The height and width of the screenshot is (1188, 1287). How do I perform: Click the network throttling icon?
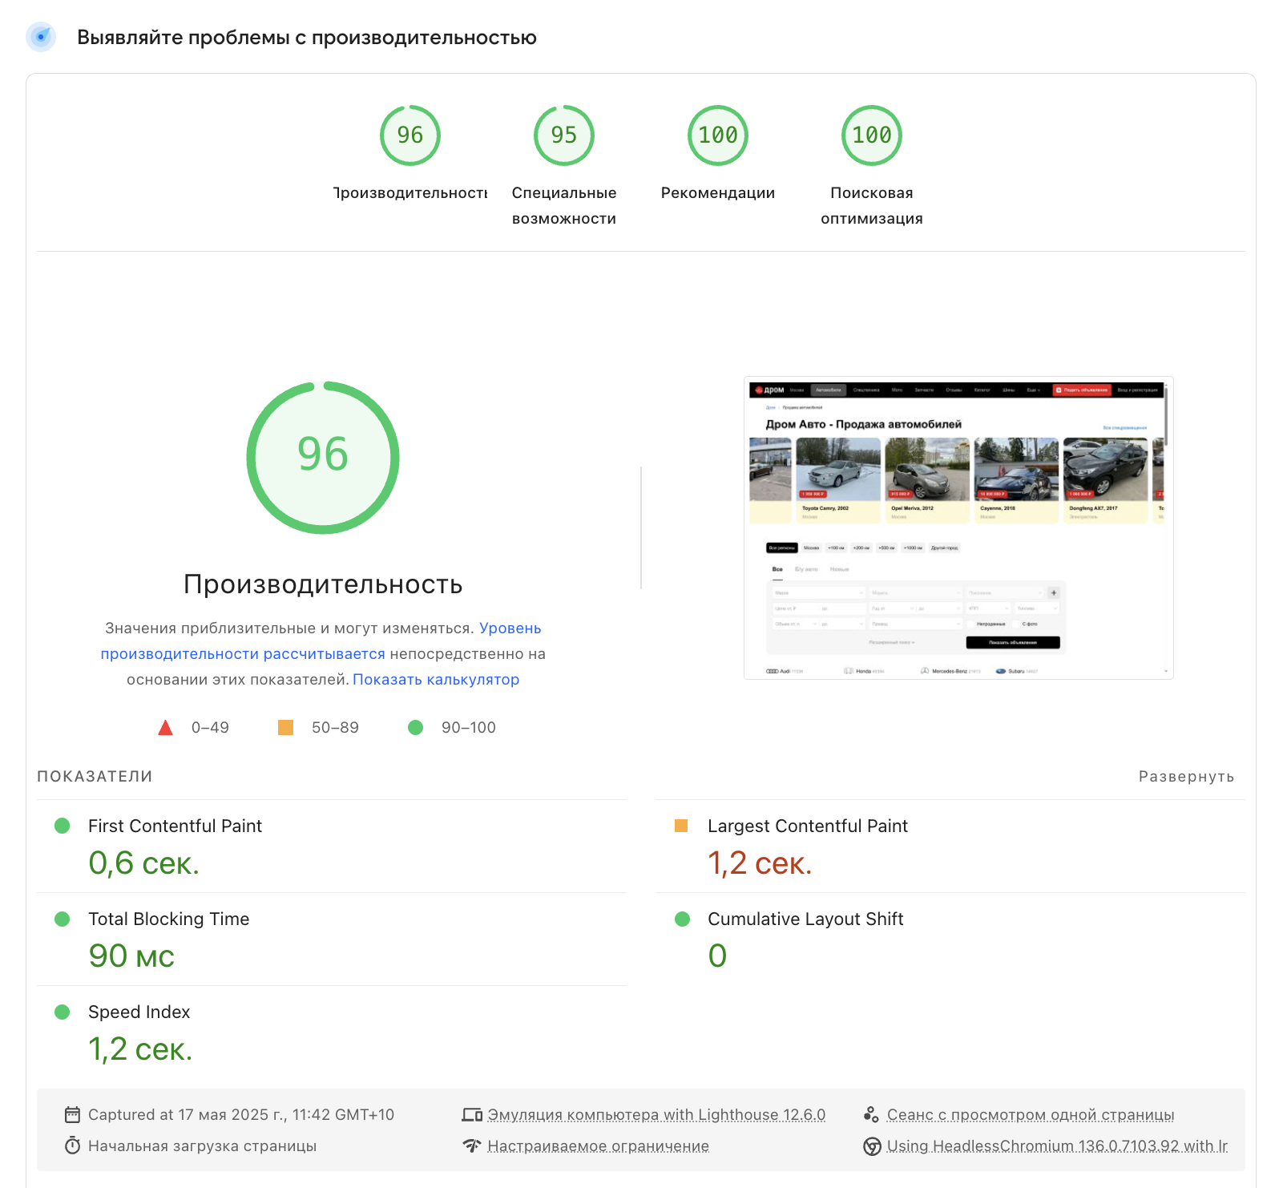[472, 1146]
